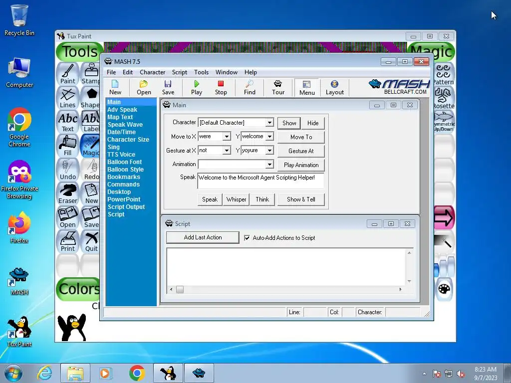Open the MASH desktop shortcut
Screen dimensions: 511x383
pos(19,282)
